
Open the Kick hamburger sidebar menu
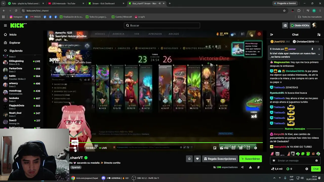5,26
